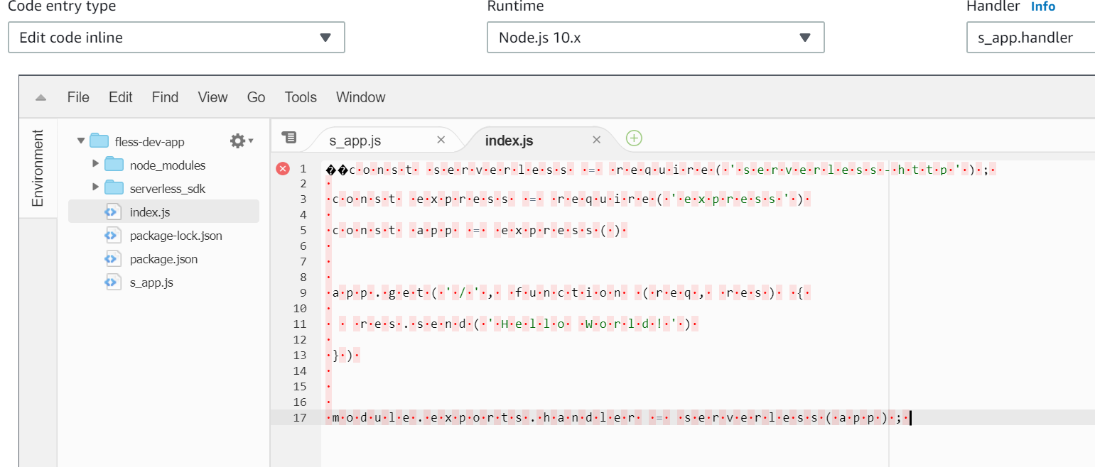
Task: Close the s_app.js tab
Action: (x=441, y=140)
